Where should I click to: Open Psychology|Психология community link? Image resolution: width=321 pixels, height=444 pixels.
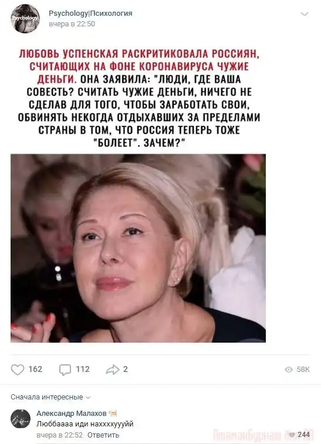point(91,13)
